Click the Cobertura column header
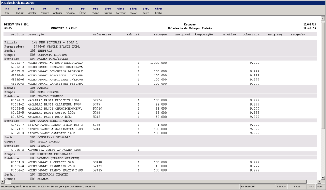Screen dimensions: 326x190 pos(251,34)
